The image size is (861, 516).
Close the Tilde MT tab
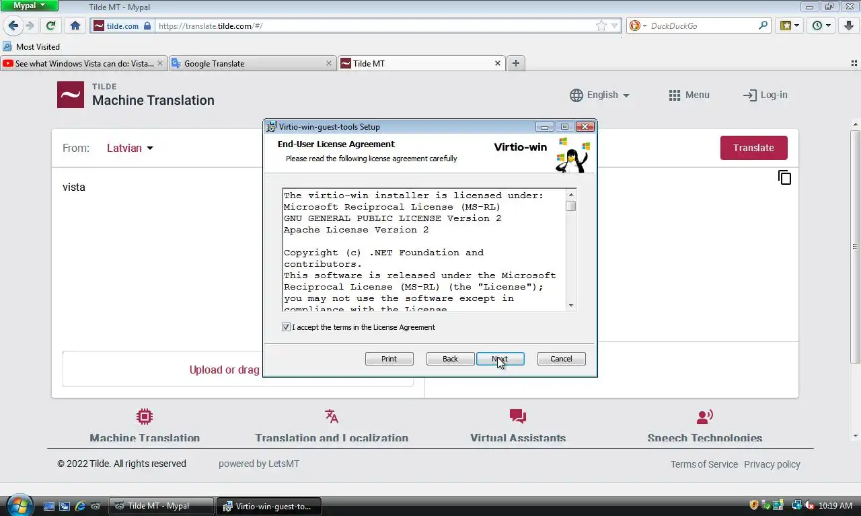(x=498, y=63)
